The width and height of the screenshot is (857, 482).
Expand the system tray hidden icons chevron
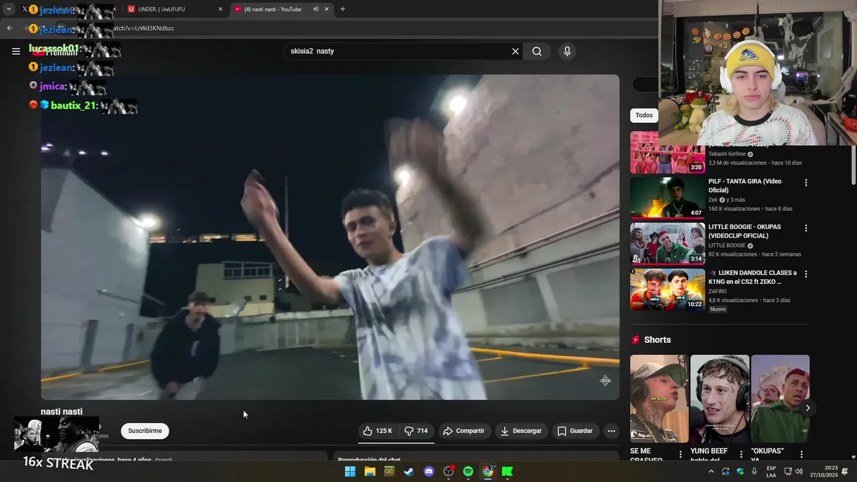coord(711,471)
